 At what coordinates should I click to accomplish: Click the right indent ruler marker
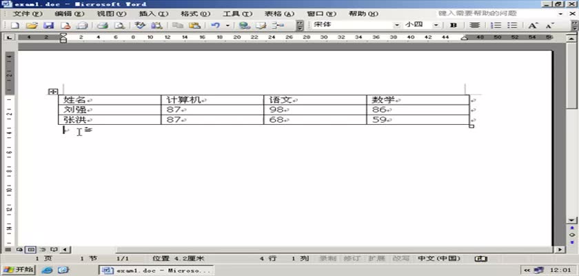(x=465, y=38)
